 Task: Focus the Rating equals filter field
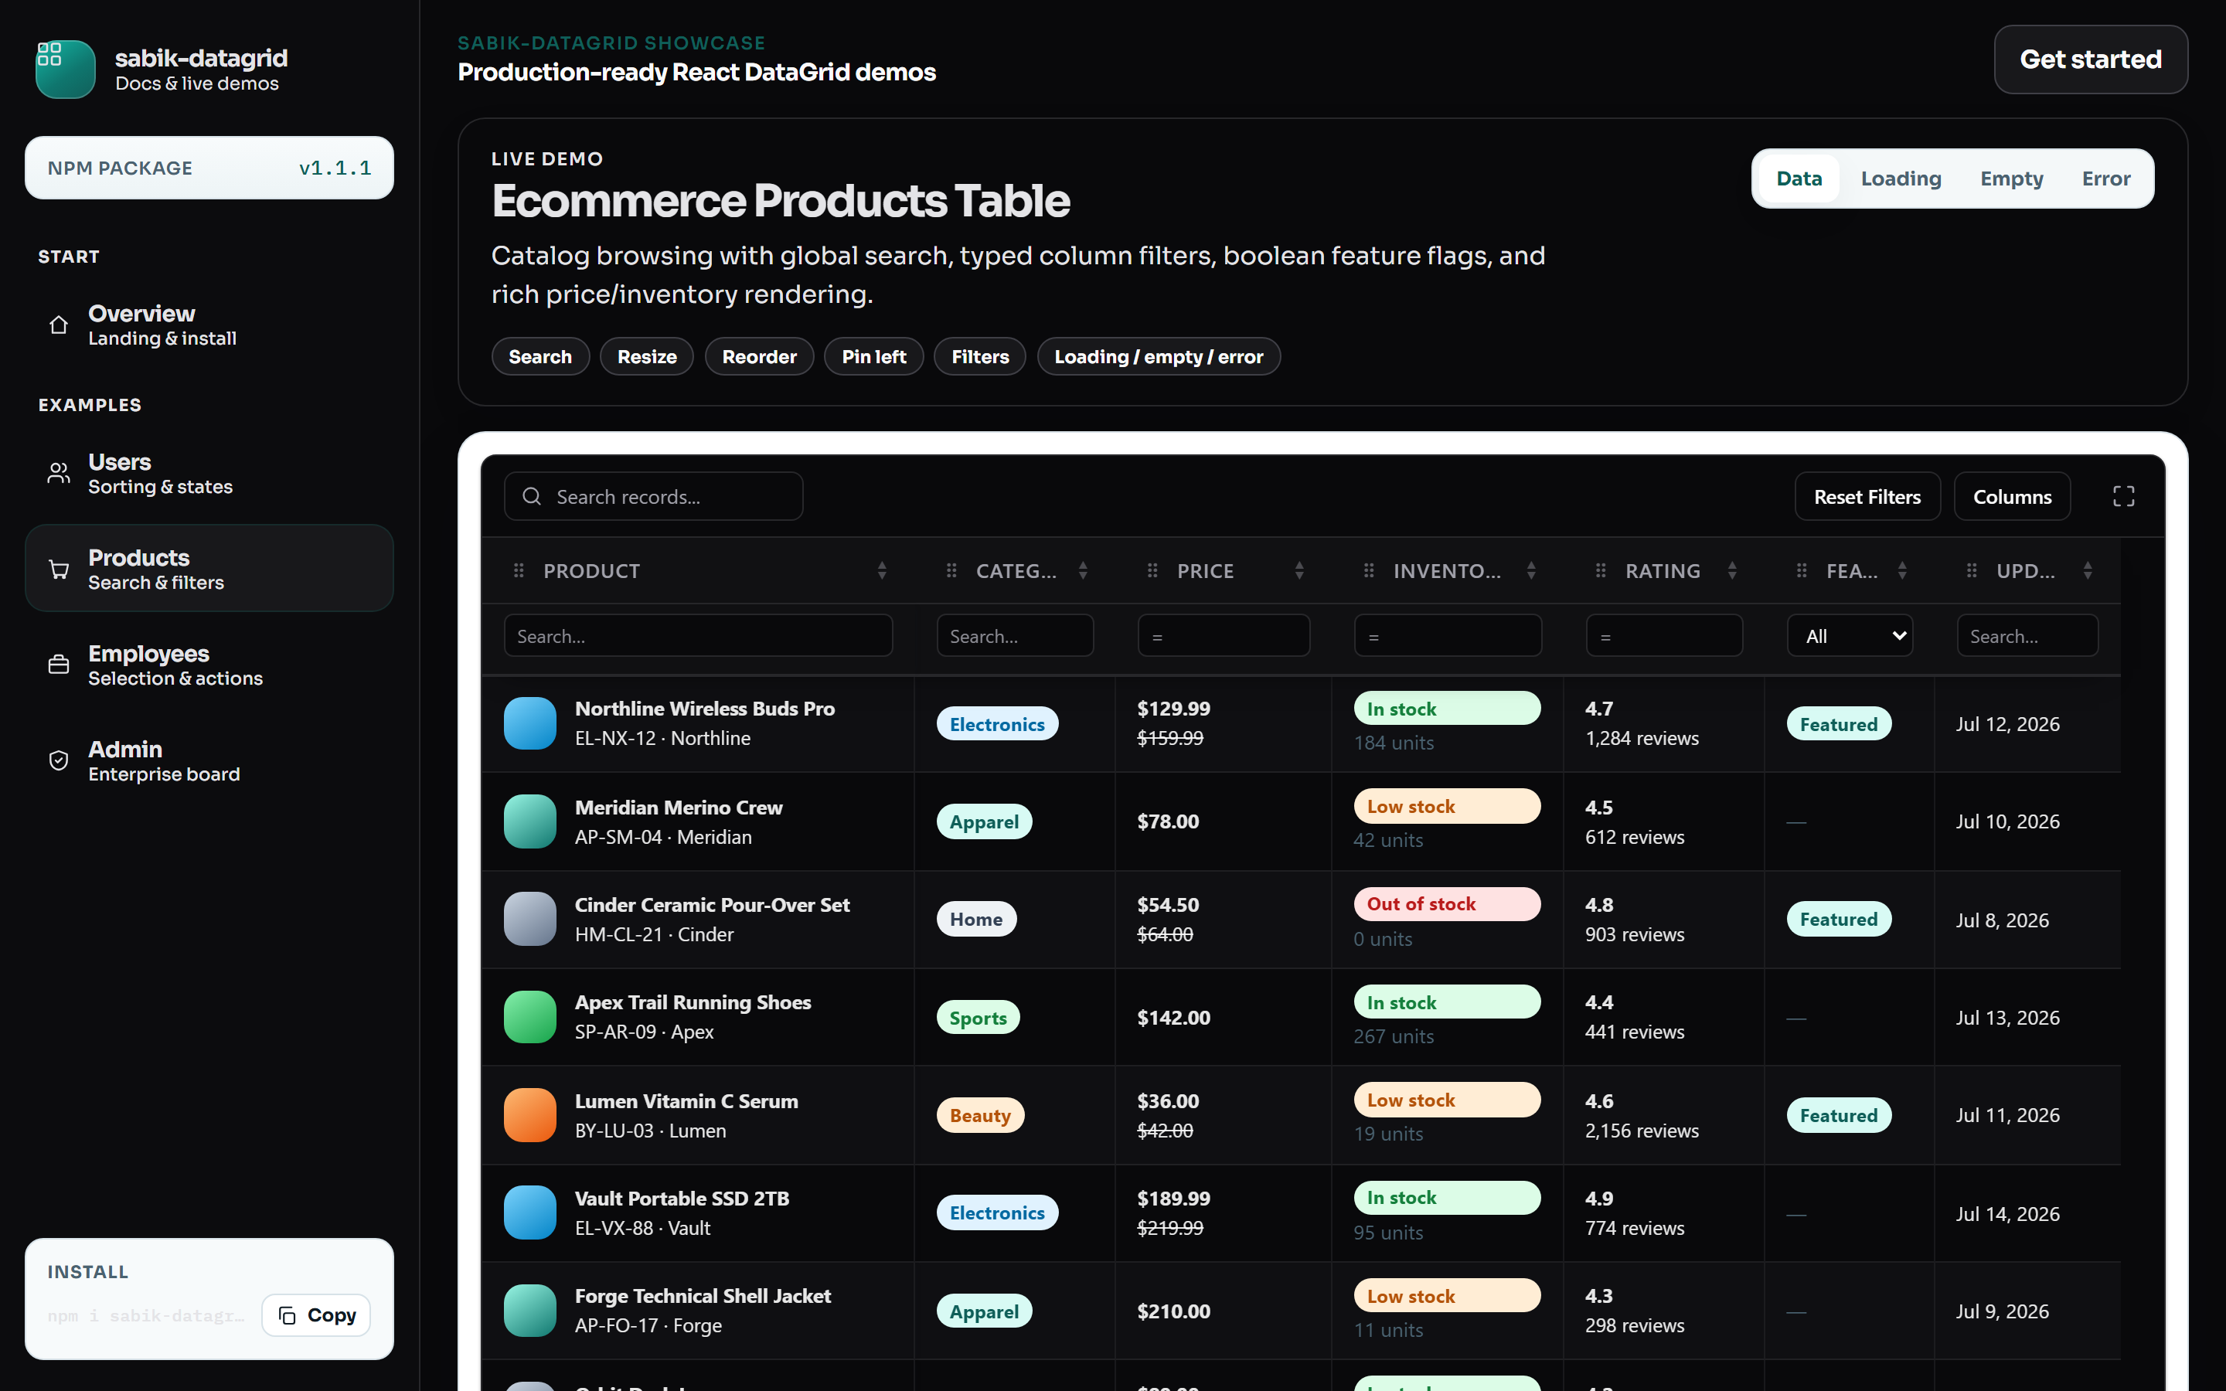pos(1664,636)
